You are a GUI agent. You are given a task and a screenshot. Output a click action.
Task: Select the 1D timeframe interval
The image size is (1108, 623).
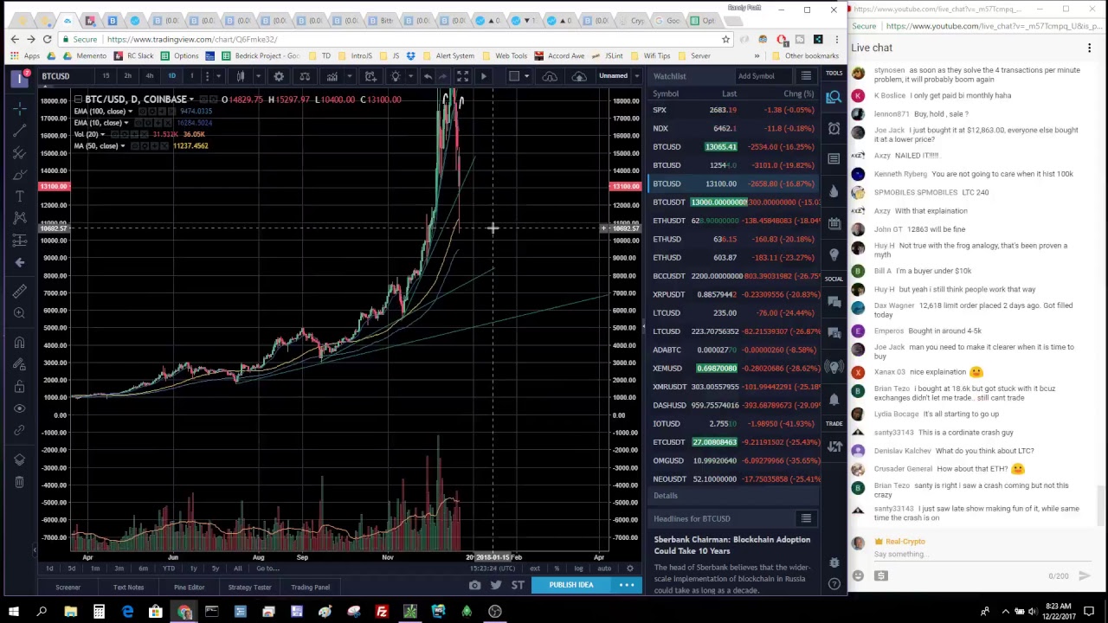tap(171, 76)
